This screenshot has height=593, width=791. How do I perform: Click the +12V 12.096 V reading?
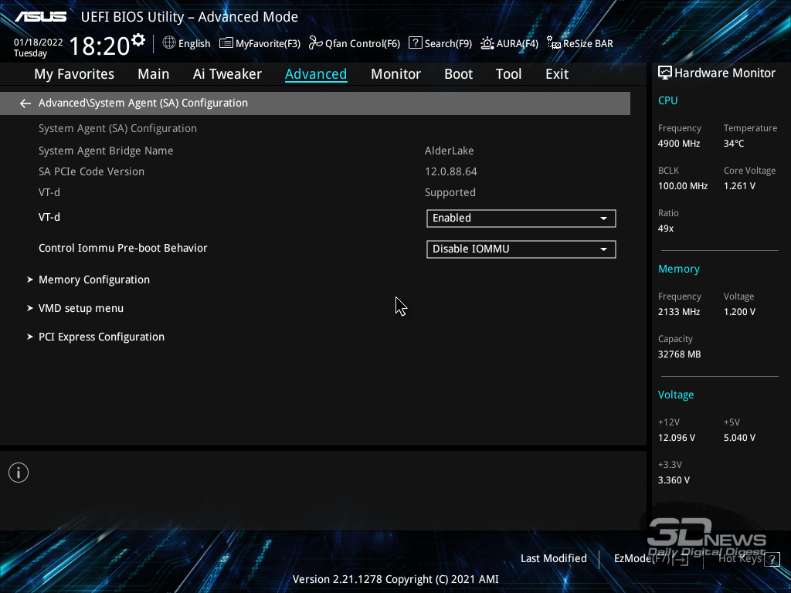(x=677, y=438)
